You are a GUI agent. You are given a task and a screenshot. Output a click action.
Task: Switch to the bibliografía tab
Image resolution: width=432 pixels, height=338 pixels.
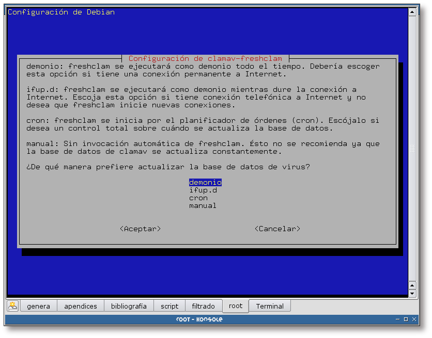pyautogui.click(x=129, y=306)
